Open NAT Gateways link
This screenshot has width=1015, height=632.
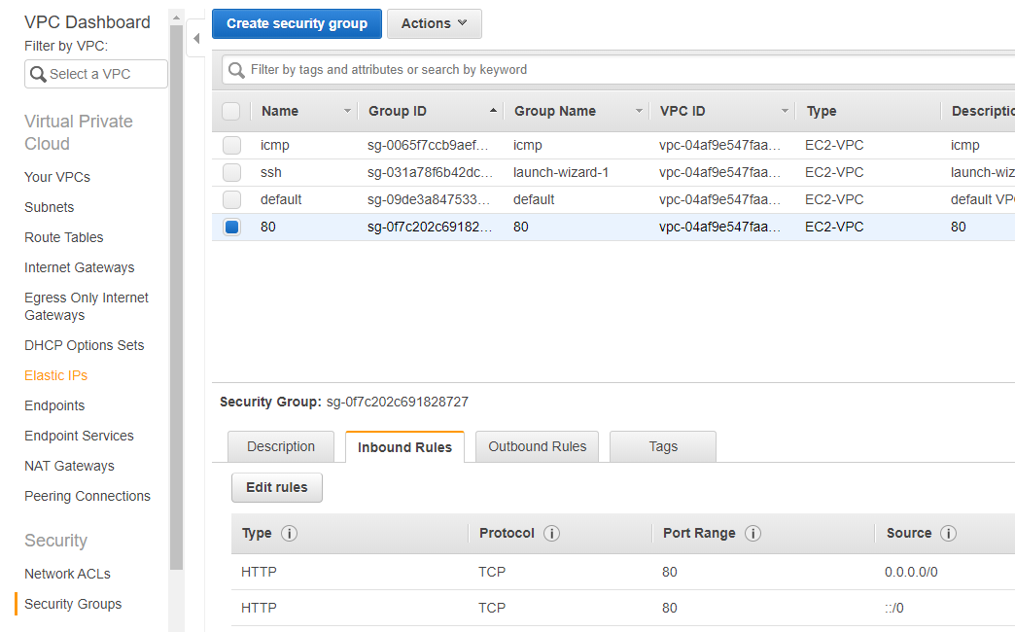(x=69, y=466)
